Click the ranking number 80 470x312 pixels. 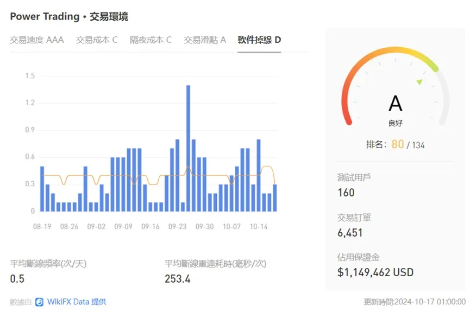[397, 144]
